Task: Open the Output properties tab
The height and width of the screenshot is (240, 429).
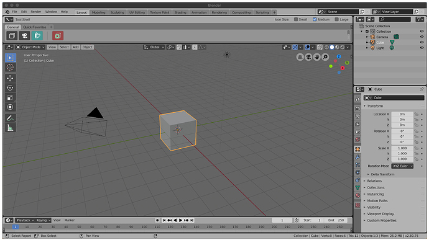Action: point(357,117)
